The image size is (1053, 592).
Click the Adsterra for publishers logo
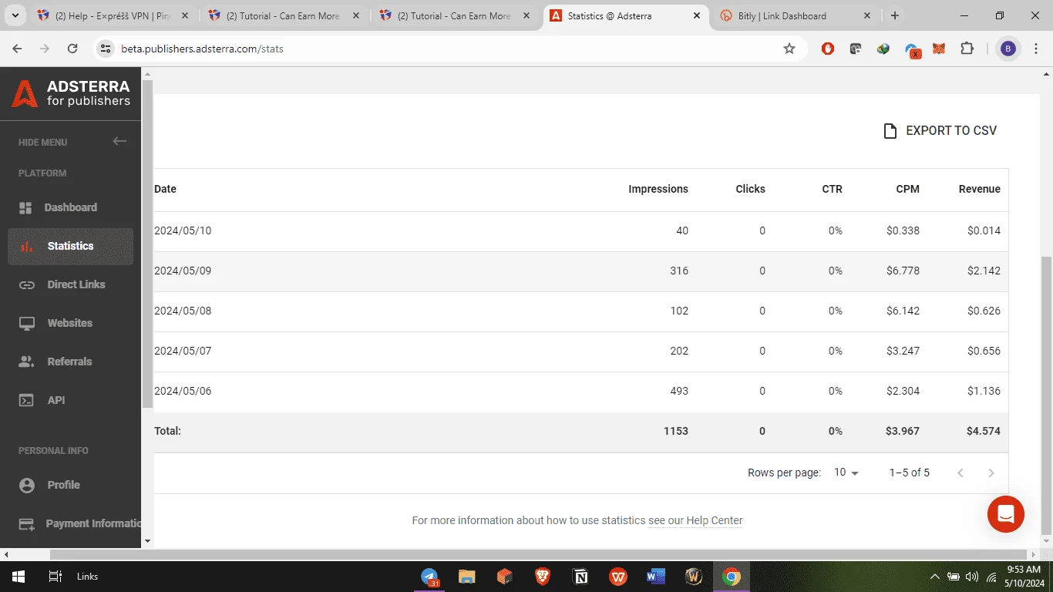[70, 93]
